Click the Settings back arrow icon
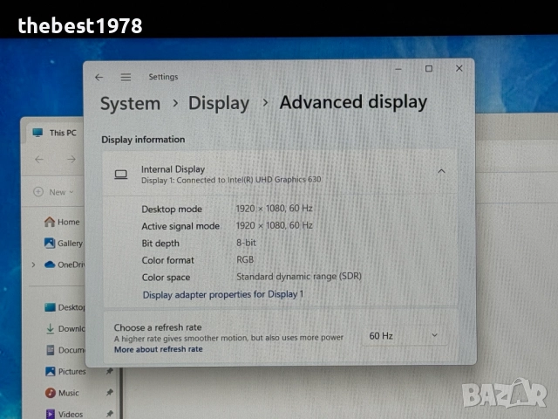Image resolution: width=558 pixels, height=419 pixels. [x=99, y=78]
